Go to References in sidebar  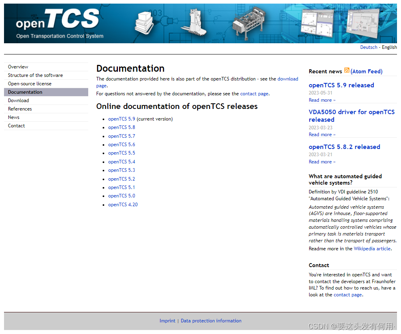[46, 109]
